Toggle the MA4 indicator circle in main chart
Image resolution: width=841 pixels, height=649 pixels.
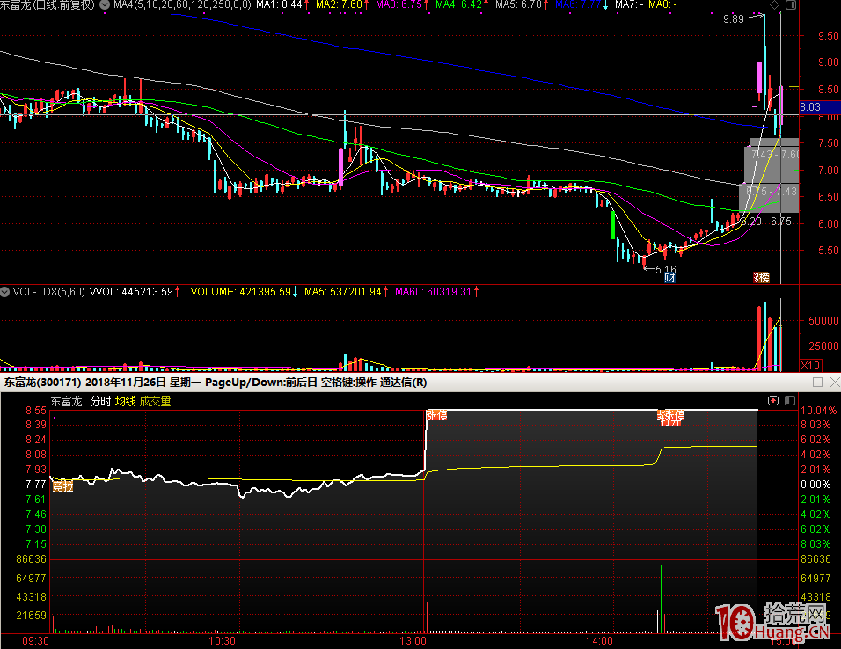point(106,5)
